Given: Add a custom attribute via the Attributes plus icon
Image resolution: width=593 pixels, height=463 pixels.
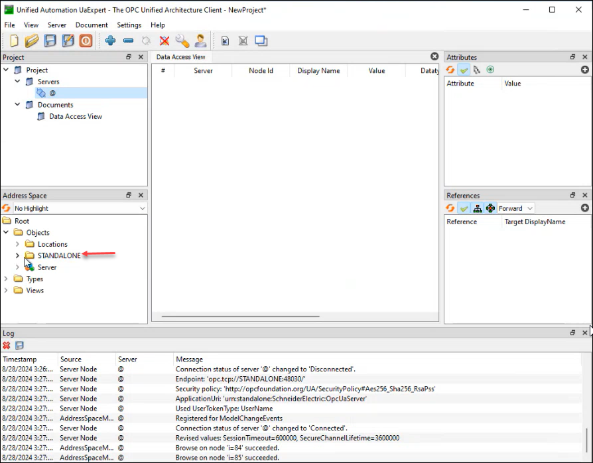Looking at the screenshot, I should (x=584, y=70).
